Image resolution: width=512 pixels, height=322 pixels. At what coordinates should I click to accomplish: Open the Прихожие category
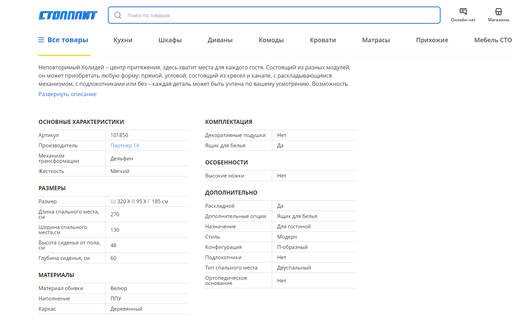tap(432, 40)
